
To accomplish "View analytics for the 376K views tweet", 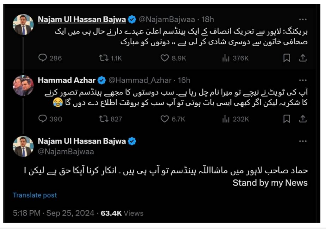I will (x=225, y=58).
